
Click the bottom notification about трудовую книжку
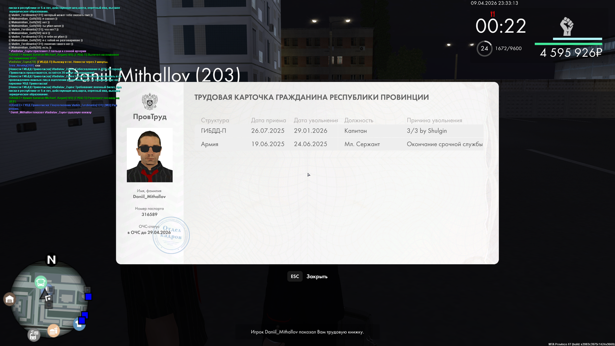307,332
